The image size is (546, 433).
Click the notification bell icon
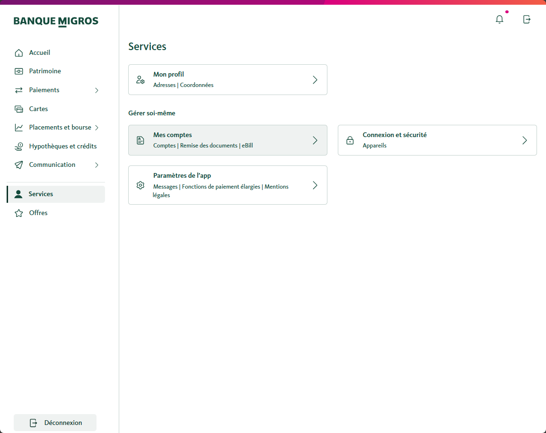coord(499,19)
